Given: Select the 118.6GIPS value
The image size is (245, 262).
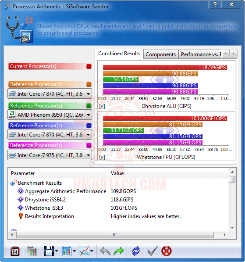Looking at the screenshot, I should [x=122, y=200].
